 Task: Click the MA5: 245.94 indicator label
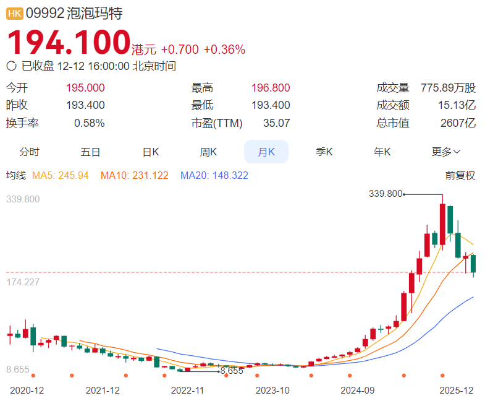click(61, 175)
